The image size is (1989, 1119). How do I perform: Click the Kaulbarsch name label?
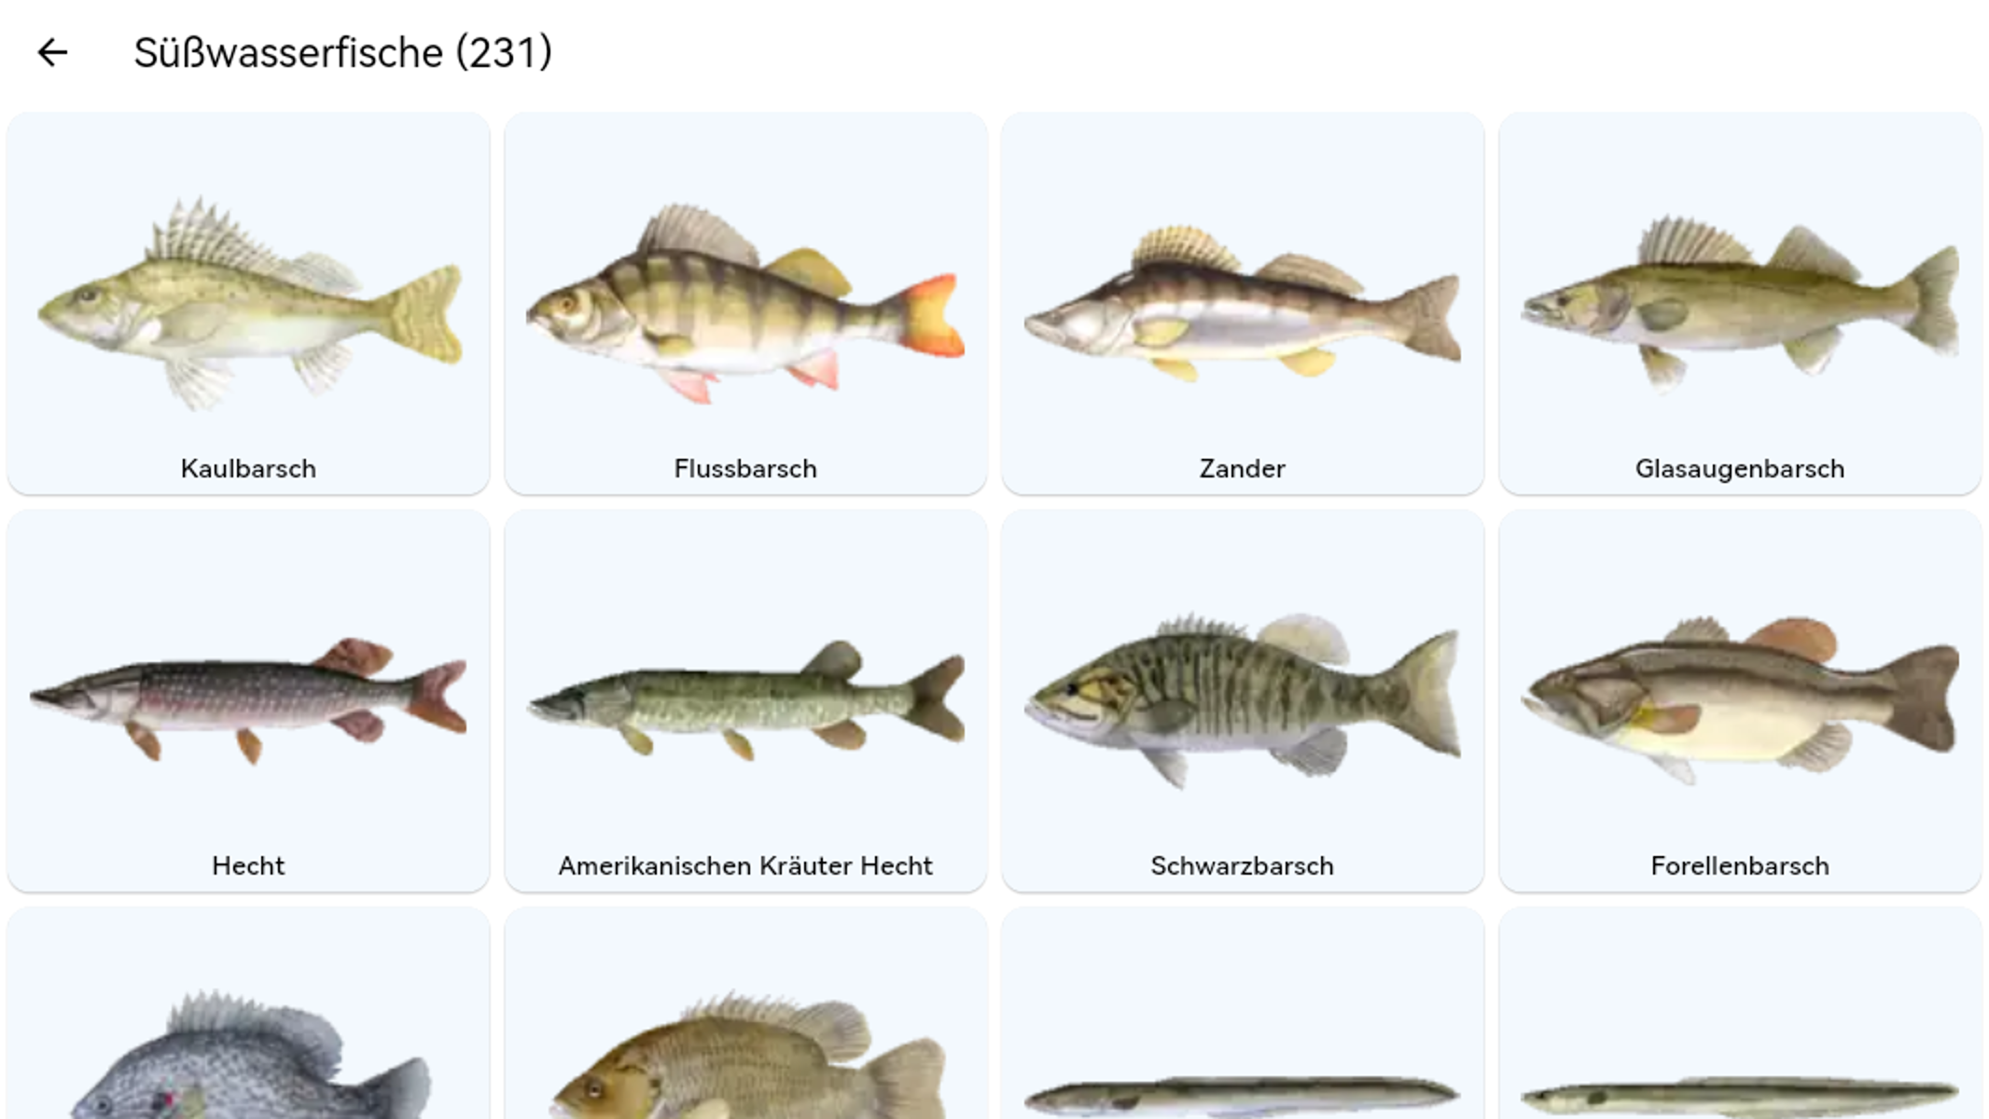248,468
